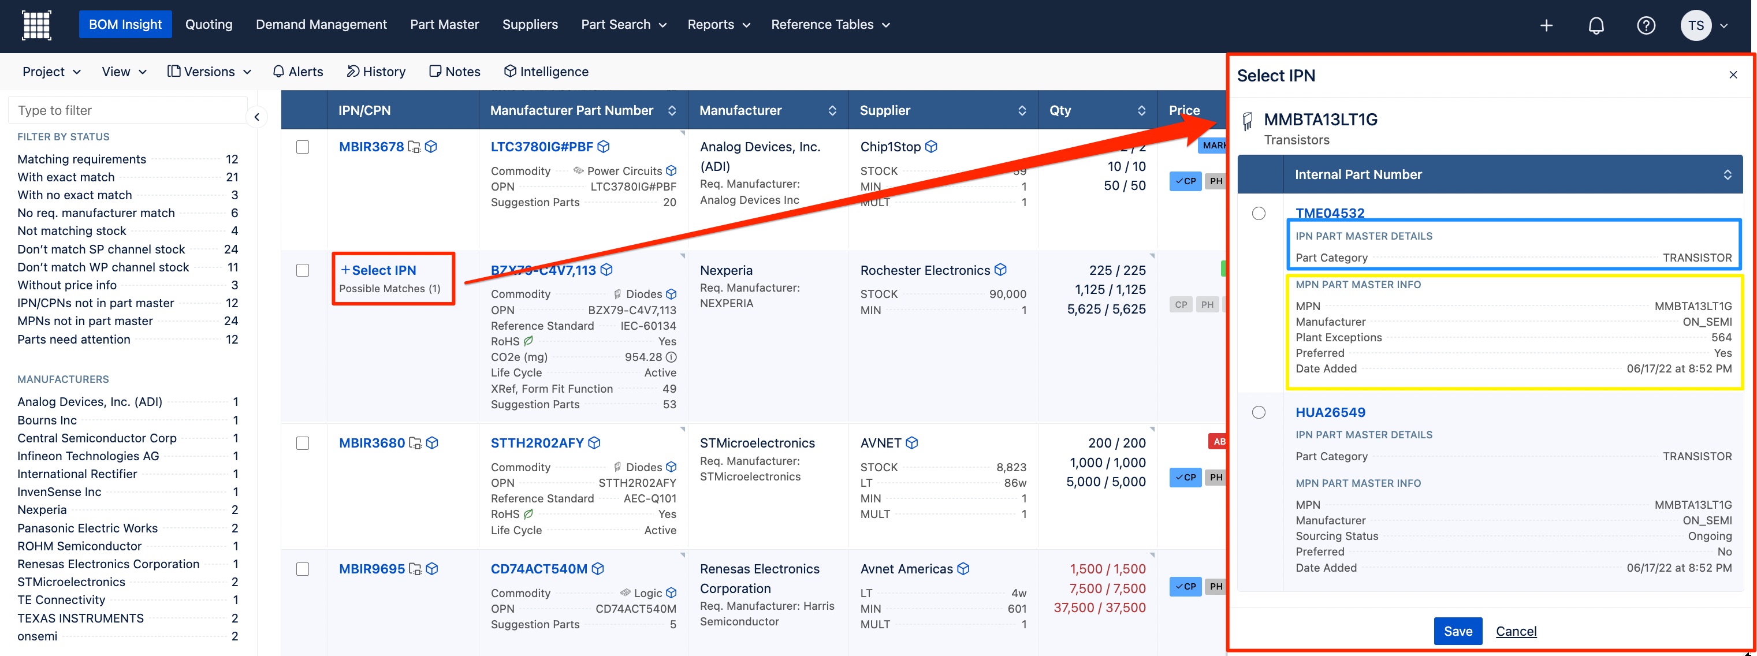The height and width of the screenshot is (656, 1757).
Task: Open Alerts toolbar item
Action: [297, 72]
